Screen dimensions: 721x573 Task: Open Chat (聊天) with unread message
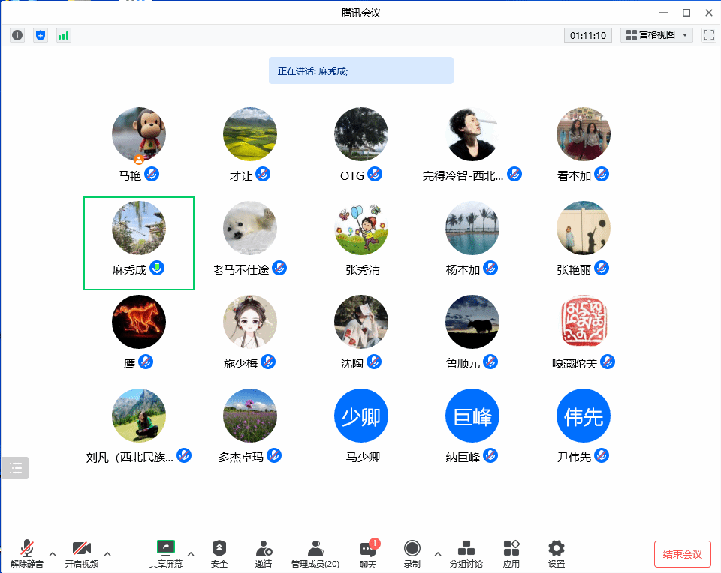tap(367, 553)
